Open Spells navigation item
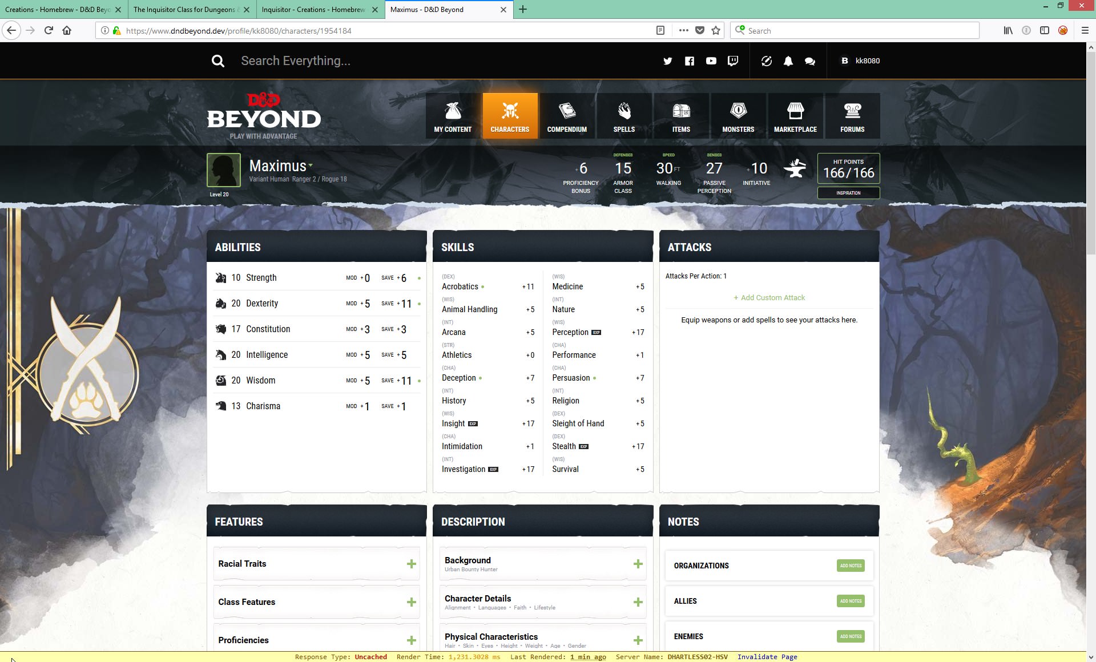The image size is (1096, 662). click(x=624, y=116)
